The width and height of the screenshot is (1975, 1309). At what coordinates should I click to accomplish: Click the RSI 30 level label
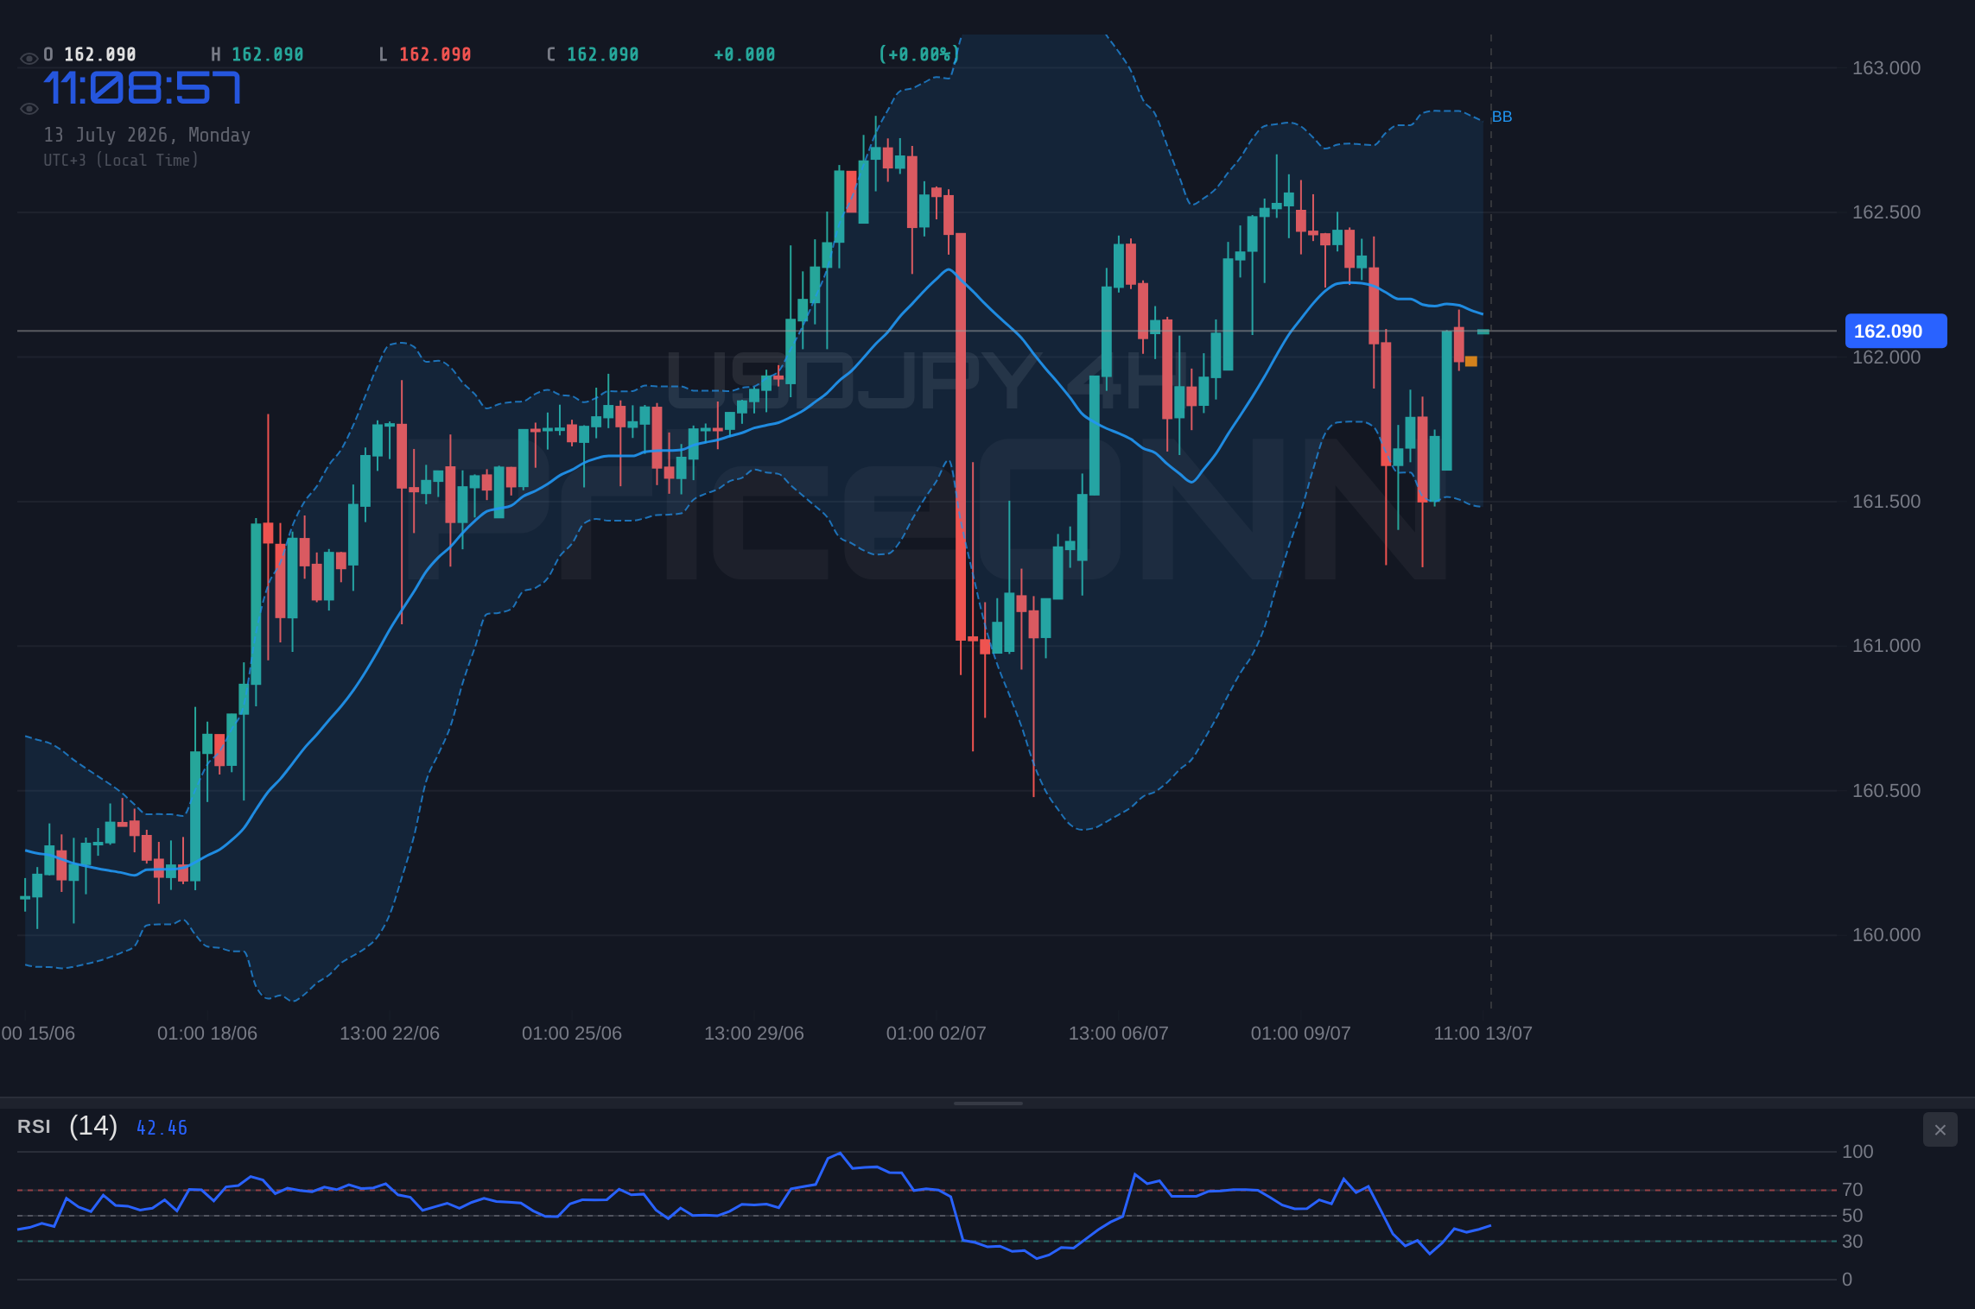point(1852,1242)
